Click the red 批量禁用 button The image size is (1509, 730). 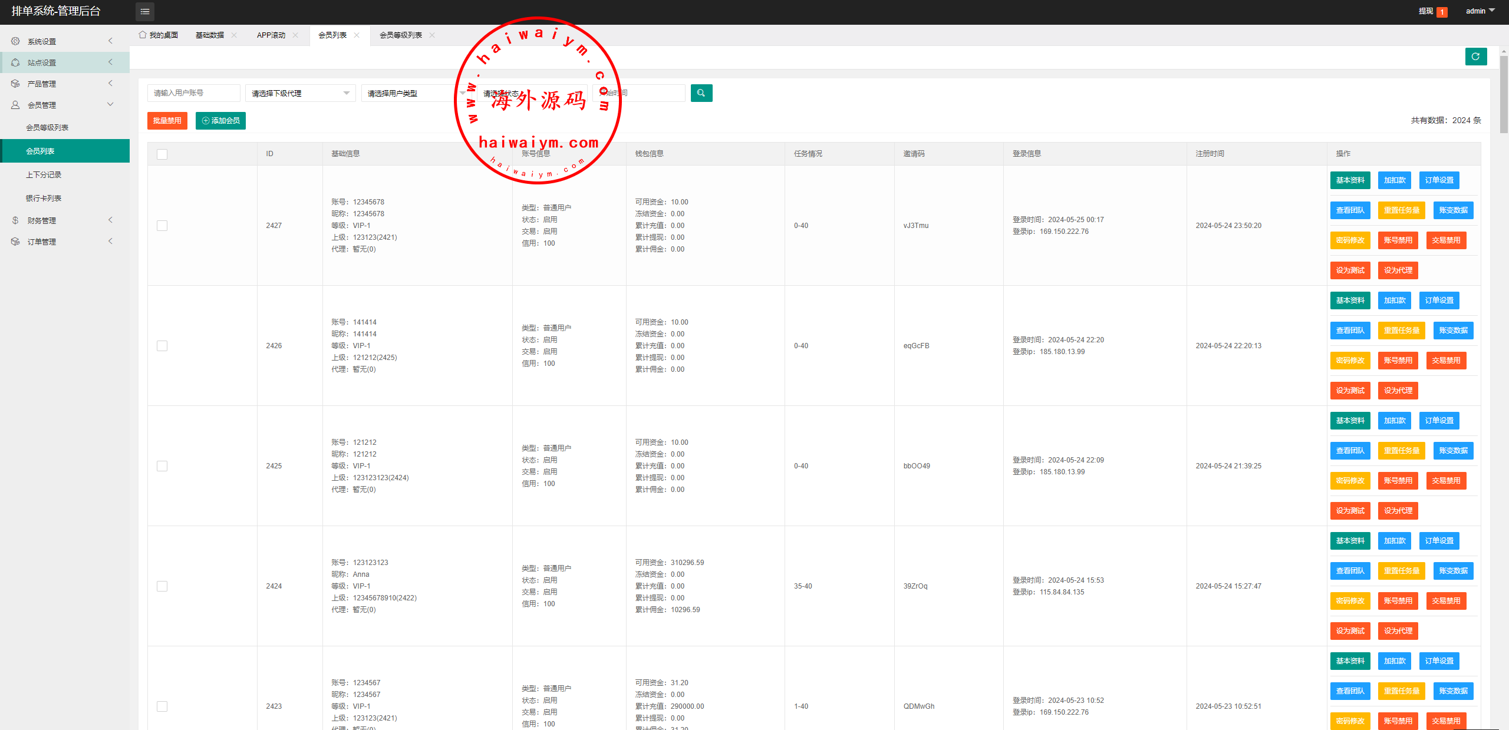coord(167,121)
